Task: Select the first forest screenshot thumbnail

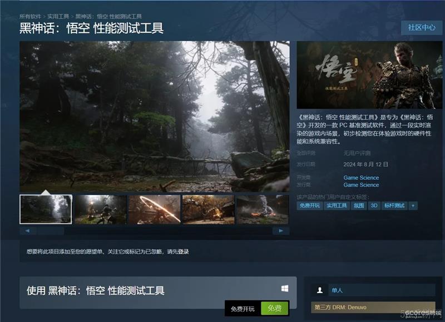Action: (x=46, y=209)
